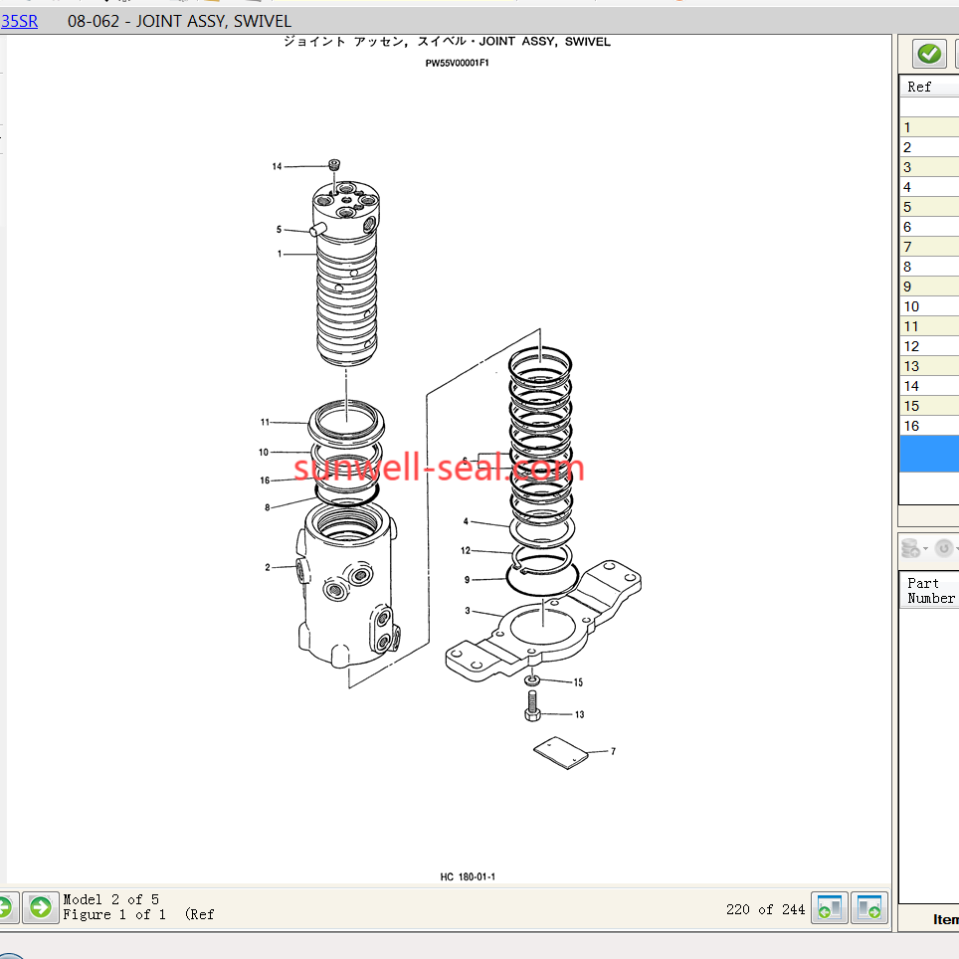Viewport: 959px width, 959px height.
Task: Click callout 2 beside the swivel housing
Action: point(267,567)
